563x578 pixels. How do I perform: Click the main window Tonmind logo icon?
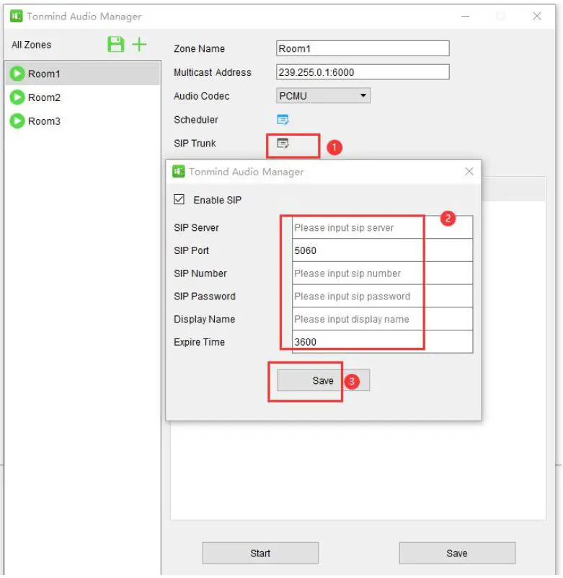click(x=16, y=16)
